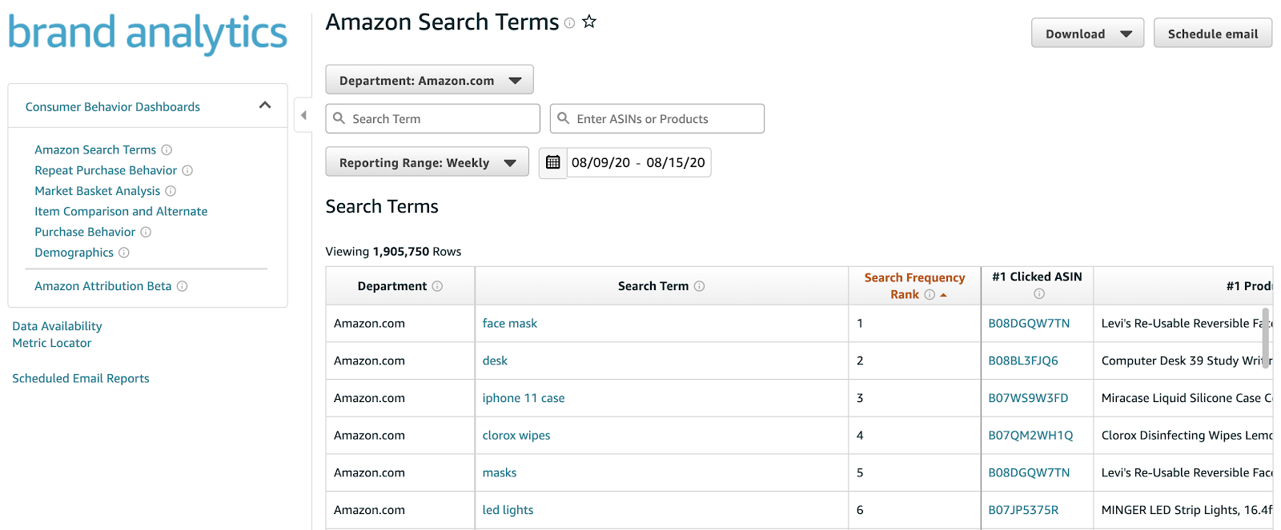Image resolution: width=1281 pixels, height=530 pixels.
Task: Click info icon beside Demographics link
Action: [124, 253]
